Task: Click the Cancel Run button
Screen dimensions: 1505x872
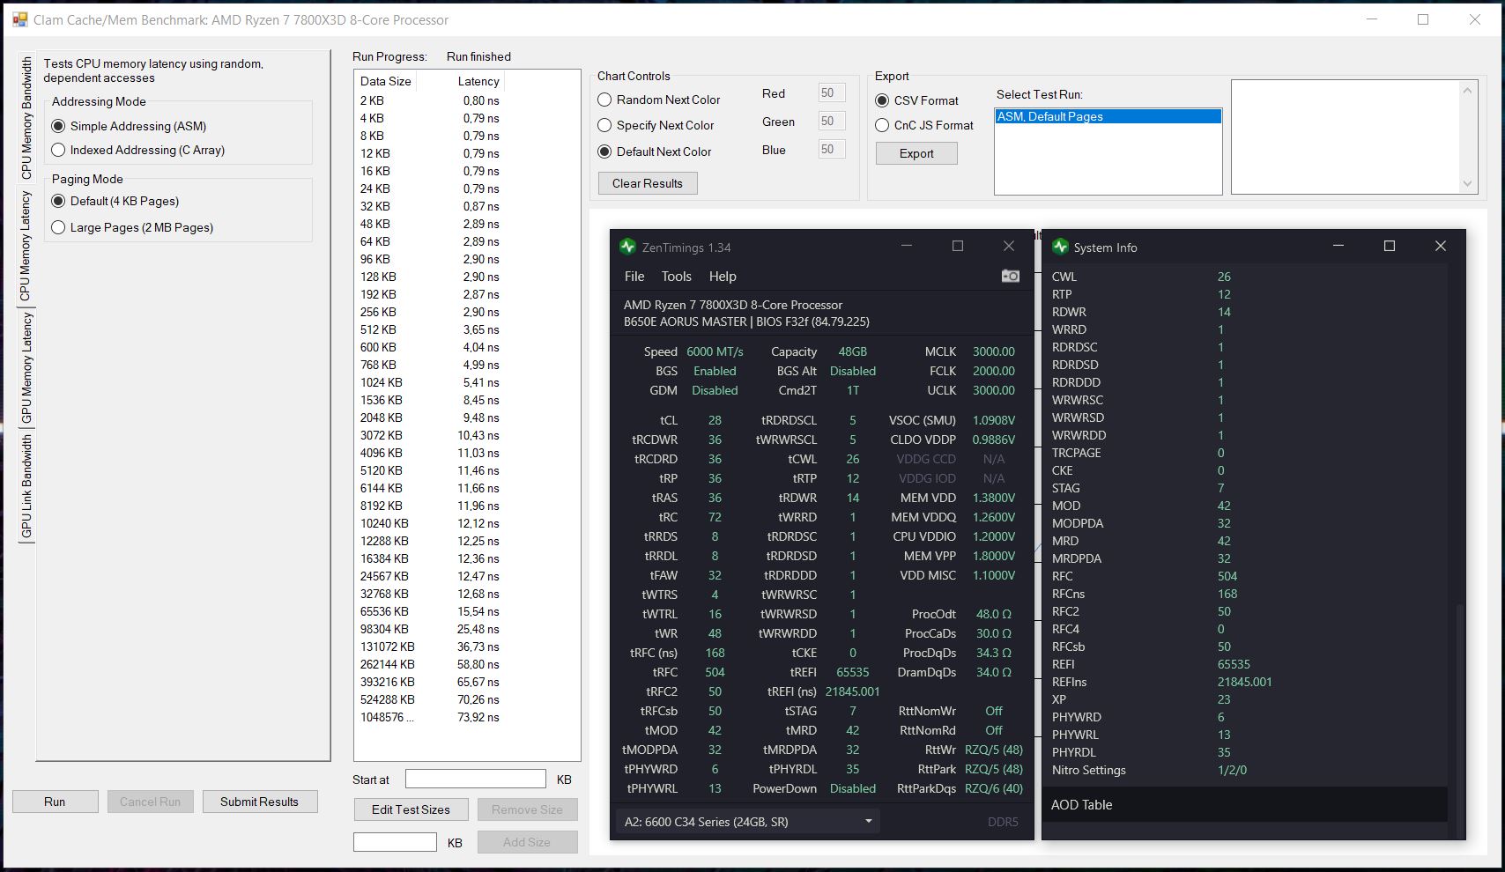Action: (x=150, y=802)
